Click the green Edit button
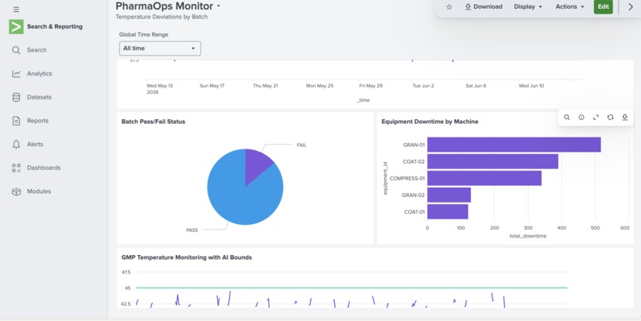Screen dimensions: 641x321 pyautogui.click(x=603, y=7)
